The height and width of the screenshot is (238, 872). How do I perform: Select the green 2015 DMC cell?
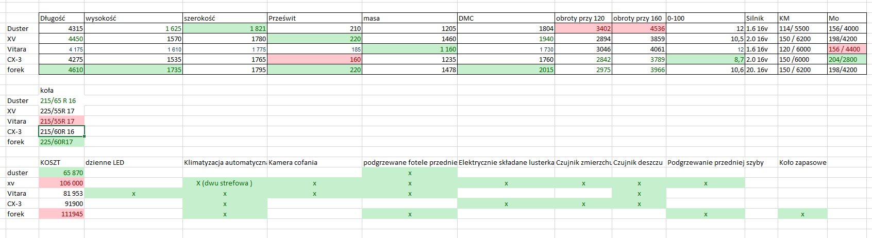[x=506, y=70]
